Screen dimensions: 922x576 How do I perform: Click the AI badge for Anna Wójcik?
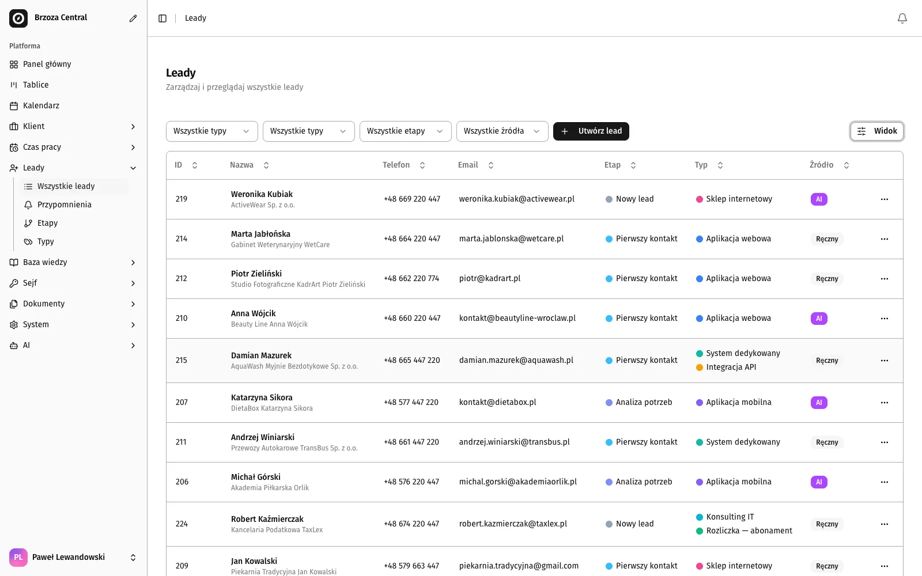pyautogui.click(x=819, y=319)
